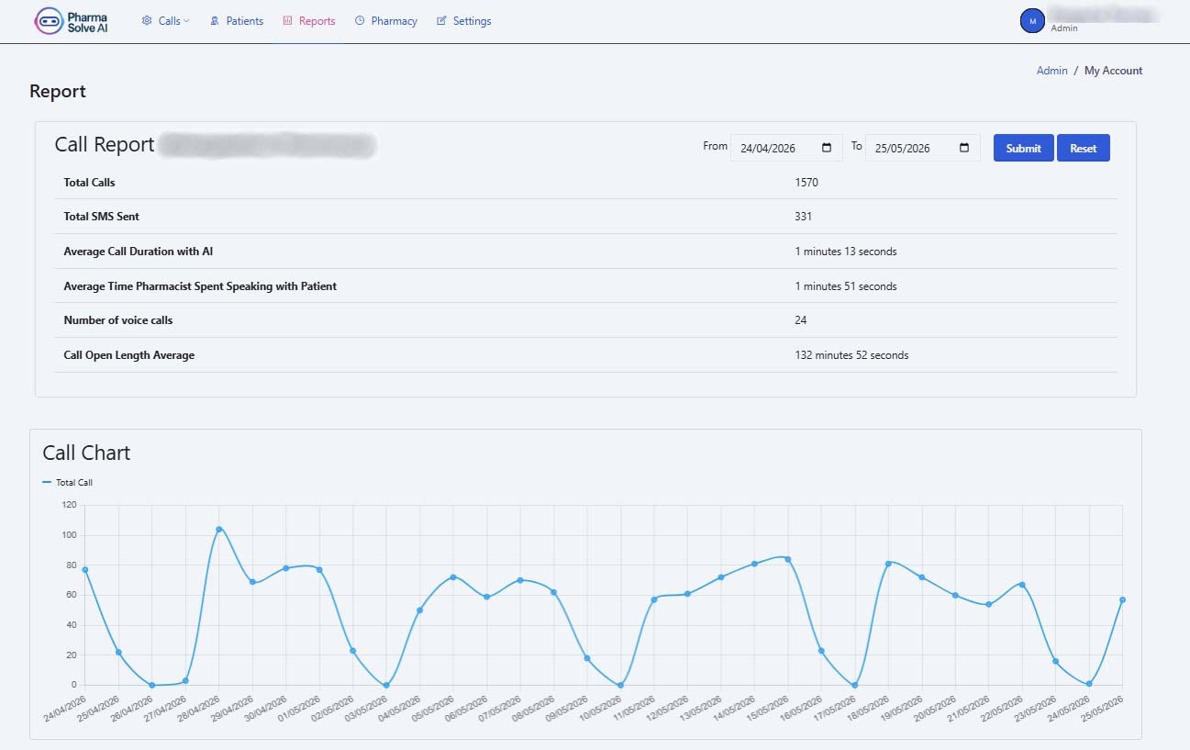The width and height of the screenshot is (1190, 750).
Task: Open the Patients menu item
Action: click(237, 21)
